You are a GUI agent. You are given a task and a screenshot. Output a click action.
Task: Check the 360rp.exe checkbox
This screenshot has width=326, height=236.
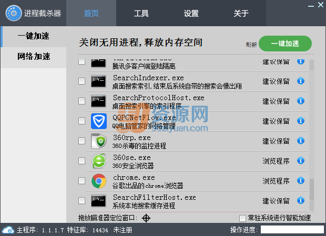(81, 141)
